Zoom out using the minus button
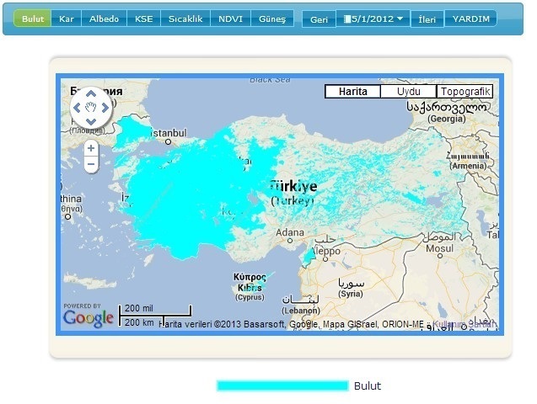 coord(90,165)
